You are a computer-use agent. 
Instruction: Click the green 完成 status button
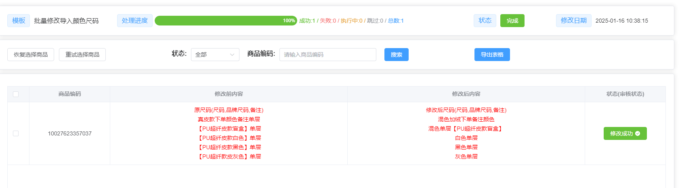512,21
